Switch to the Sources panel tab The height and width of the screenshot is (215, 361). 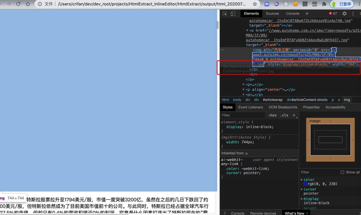pos(272,14)
